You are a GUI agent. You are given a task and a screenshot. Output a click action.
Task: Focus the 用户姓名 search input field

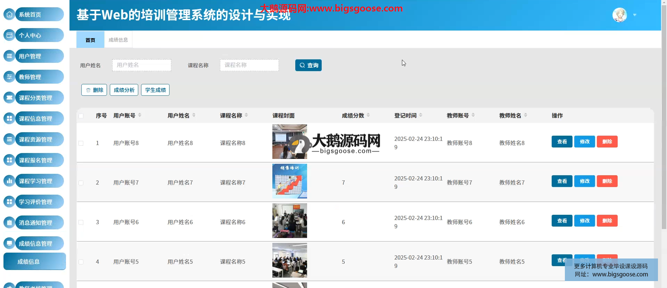click(x=142, y=65)
